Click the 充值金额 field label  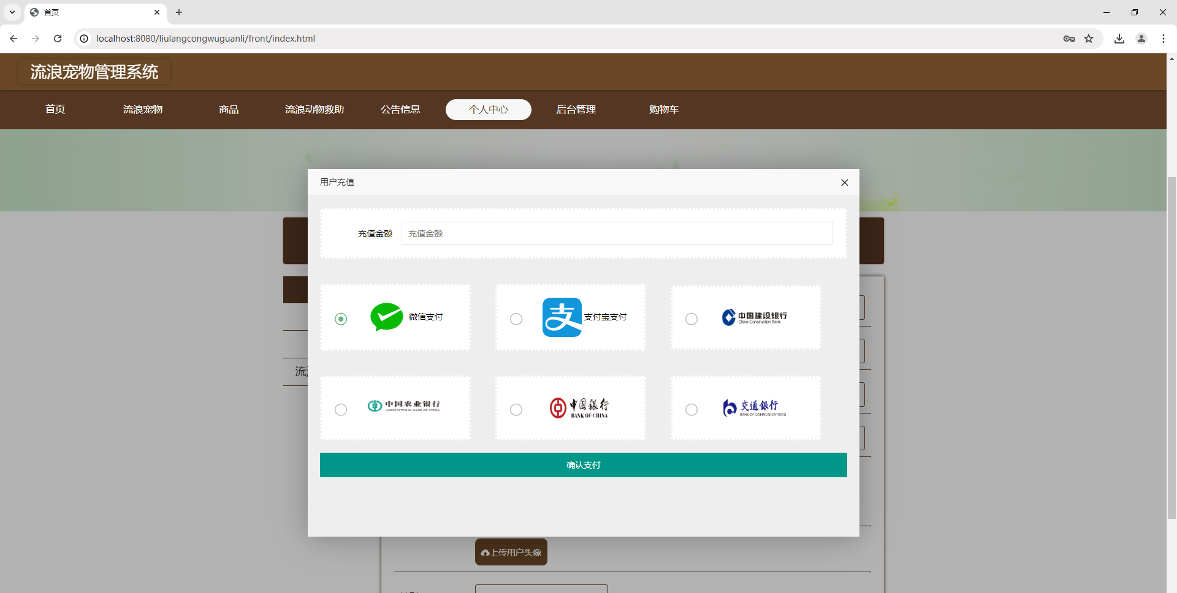(375, 233)
